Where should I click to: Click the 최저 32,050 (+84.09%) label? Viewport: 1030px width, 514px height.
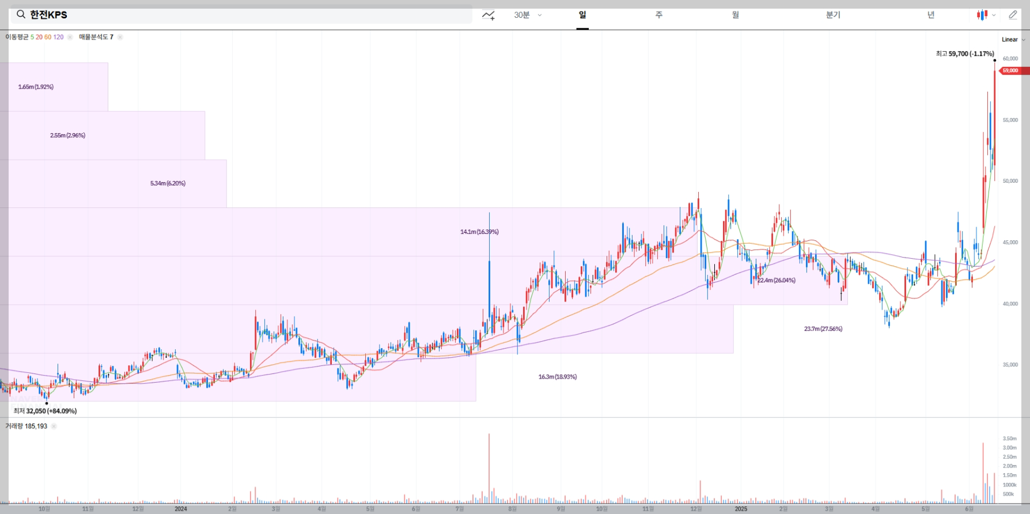tap(45, 411)
